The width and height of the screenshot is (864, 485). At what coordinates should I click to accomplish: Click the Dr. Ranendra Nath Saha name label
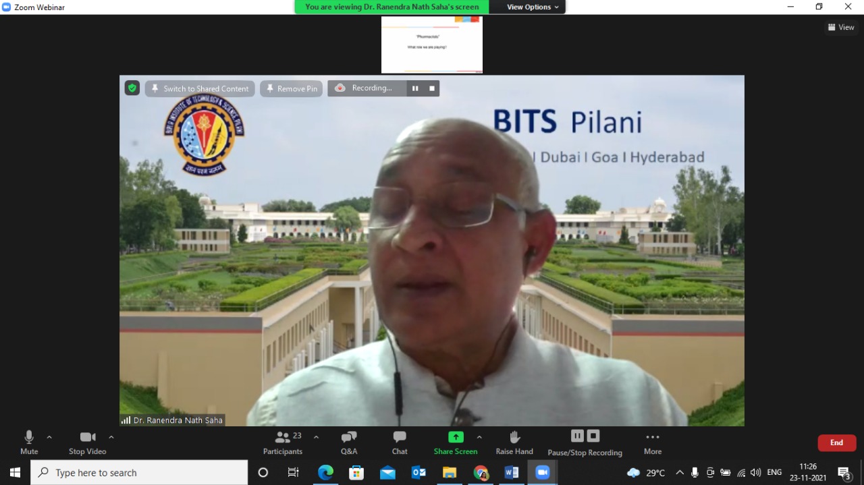(172, 420)
